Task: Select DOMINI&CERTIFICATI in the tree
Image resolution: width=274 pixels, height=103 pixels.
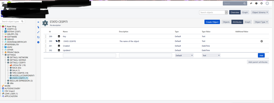Action: (x=17, y=42)
